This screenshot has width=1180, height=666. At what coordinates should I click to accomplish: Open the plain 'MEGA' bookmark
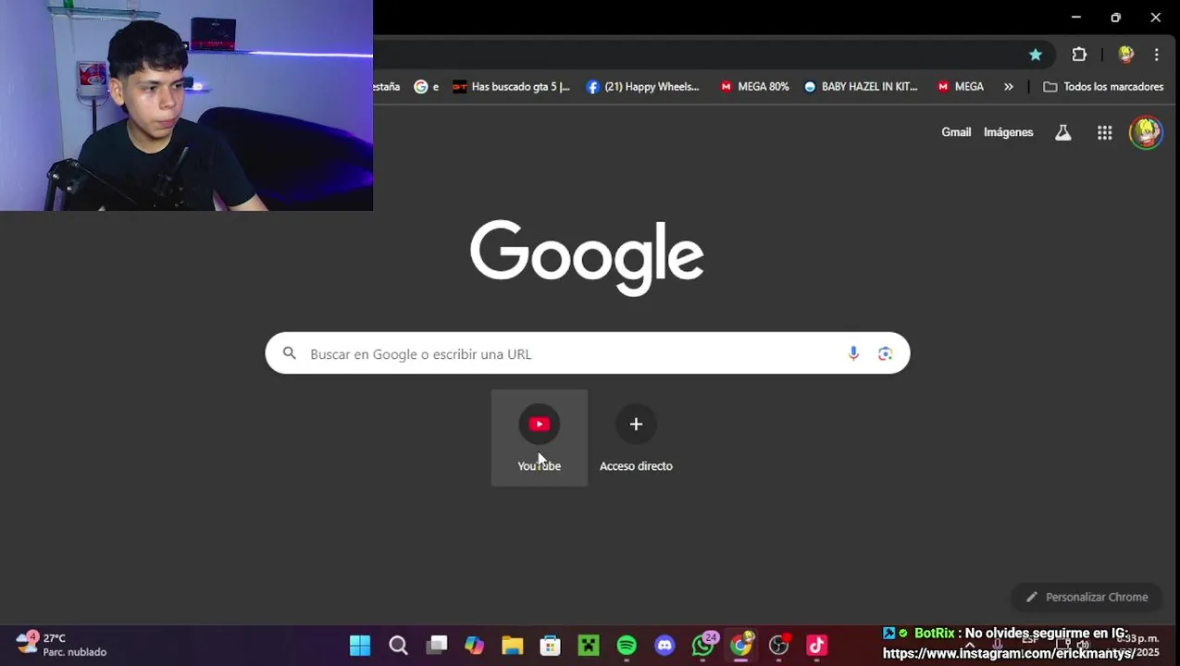tap(960, 86)
